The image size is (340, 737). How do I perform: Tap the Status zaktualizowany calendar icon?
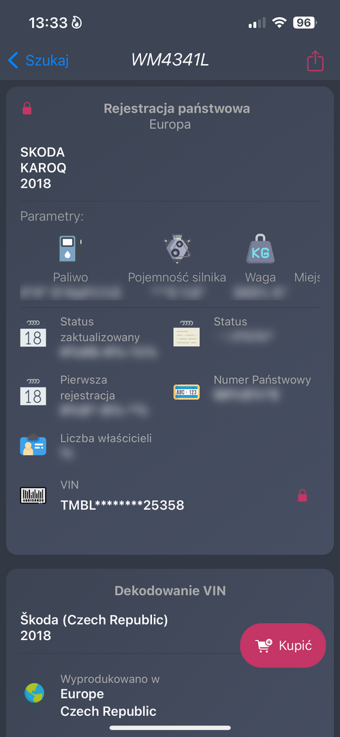tap(33, 333)
